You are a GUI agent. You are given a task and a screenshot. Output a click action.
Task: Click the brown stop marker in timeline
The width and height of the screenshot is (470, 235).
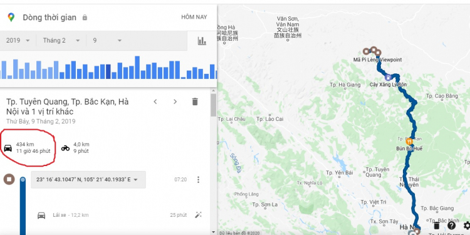click(x=9, y=179)
